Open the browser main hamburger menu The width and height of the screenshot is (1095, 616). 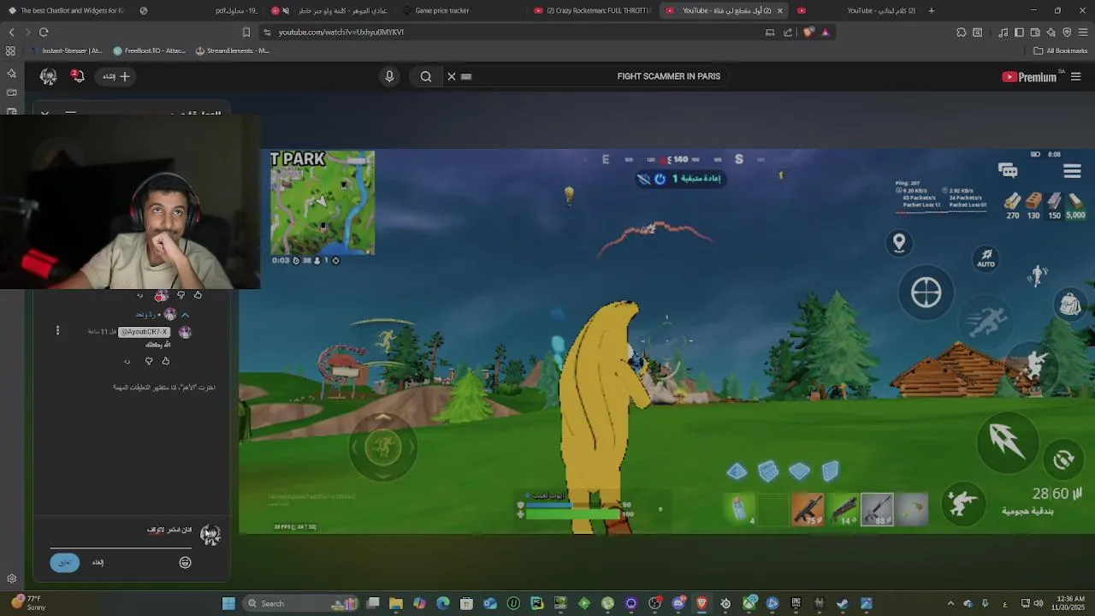(1083, 32)
